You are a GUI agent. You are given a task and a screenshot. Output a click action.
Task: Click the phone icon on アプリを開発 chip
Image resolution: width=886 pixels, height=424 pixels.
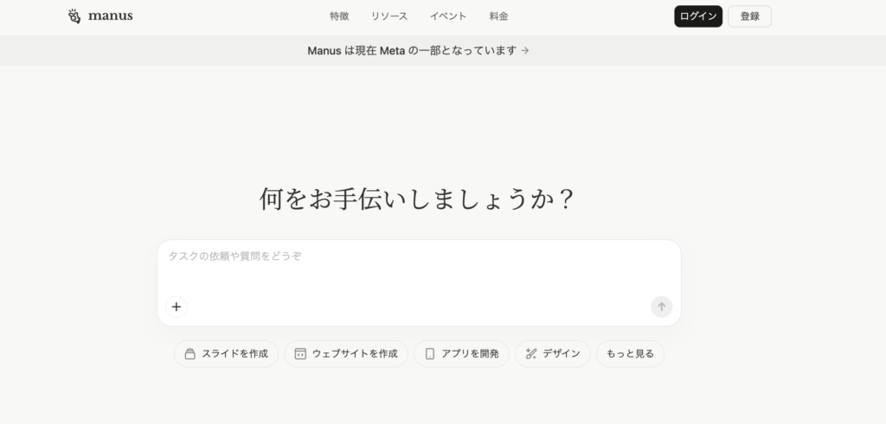click(x=430, y=353)
